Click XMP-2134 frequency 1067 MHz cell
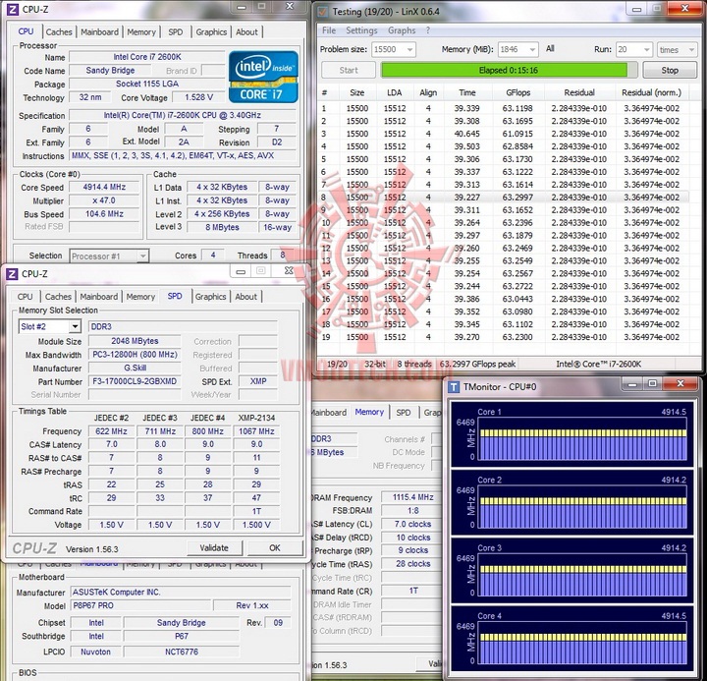Viewport: 707px width, 681px height. 256,431
